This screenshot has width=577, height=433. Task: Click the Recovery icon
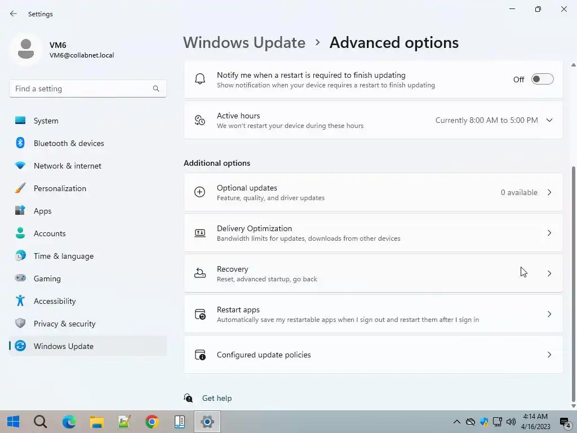pos(200,273)
